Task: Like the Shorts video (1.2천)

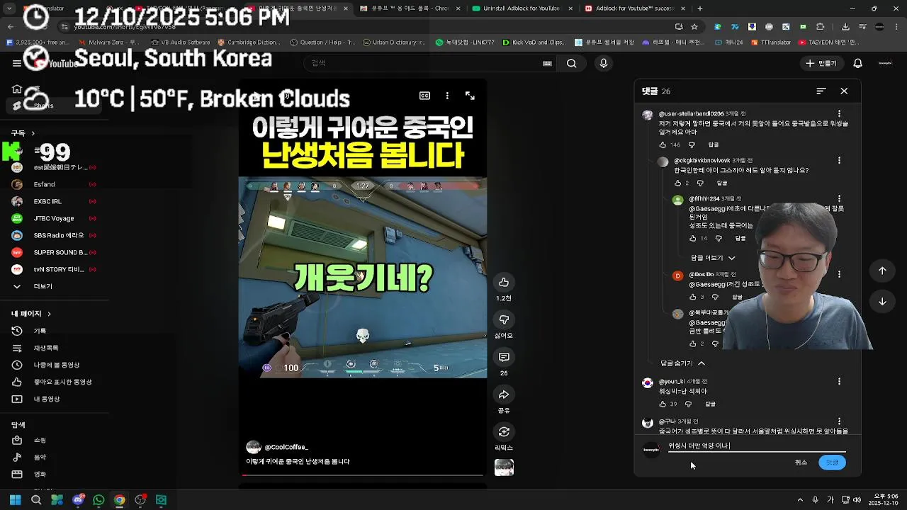Action: pyautogui.click(x=504, y=282)
